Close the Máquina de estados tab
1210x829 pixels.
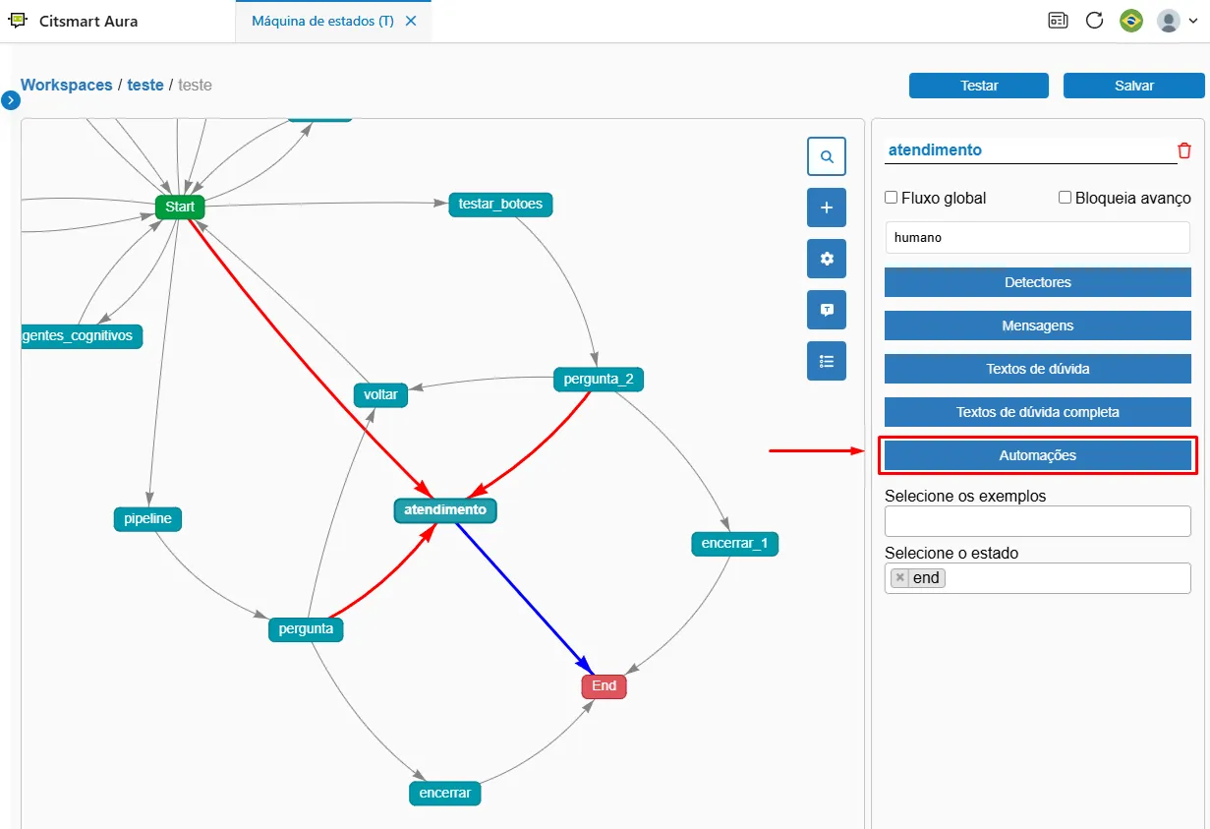coord(411,21)
